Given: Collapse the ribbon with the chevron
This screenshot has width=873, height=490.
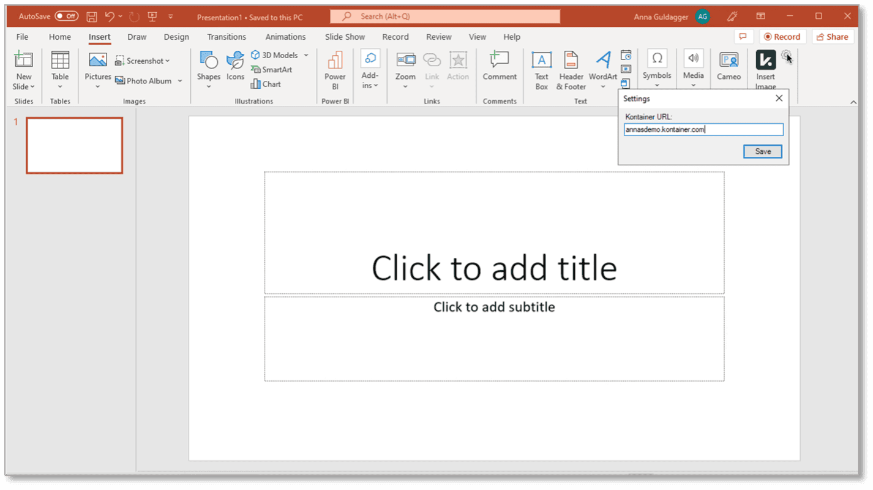Looking at the screenshot, I should (x=853, y=101).
